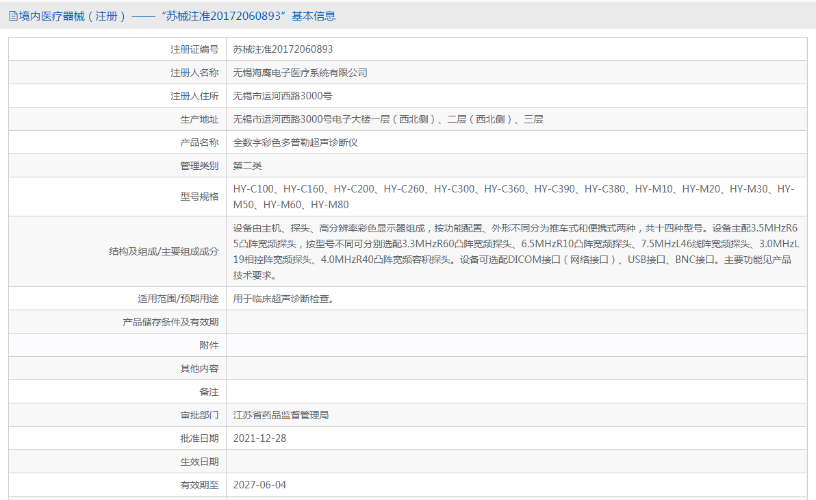Click the management category value 第二类
816x500 pixels.
[247, 166]
